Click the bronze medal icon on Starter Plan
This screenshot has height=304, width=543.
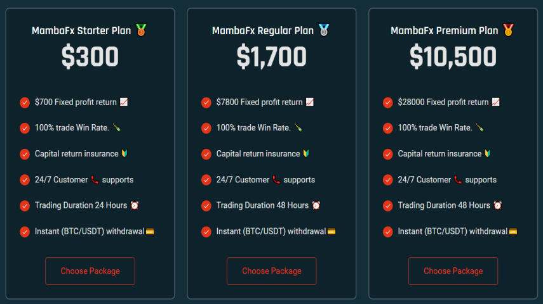coord(141,30)
